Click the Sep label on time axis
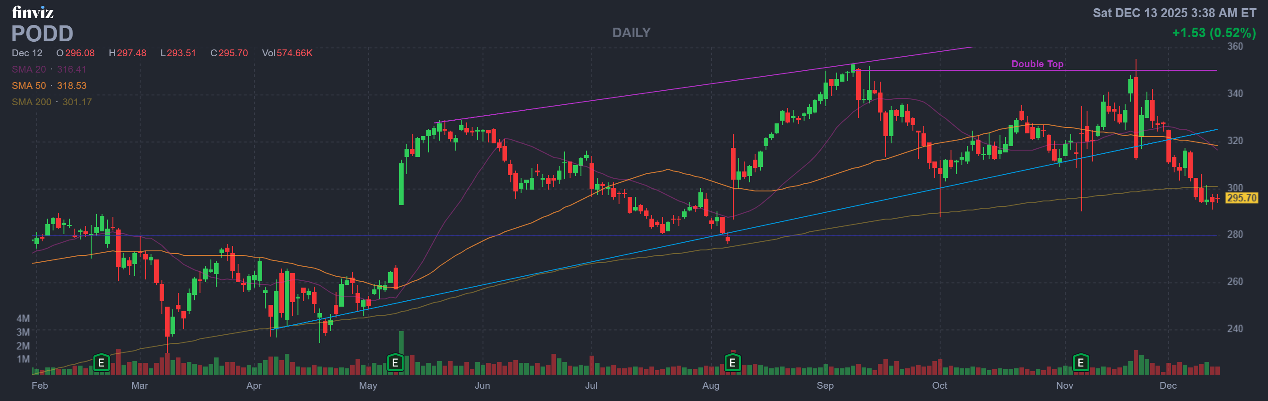This screenshot has height=401, width=1268. [825, 386]
